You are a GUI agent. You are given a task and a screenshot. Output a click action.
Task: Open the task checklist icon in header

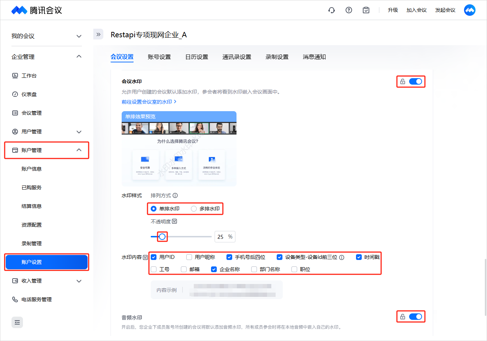coord(366,10)
